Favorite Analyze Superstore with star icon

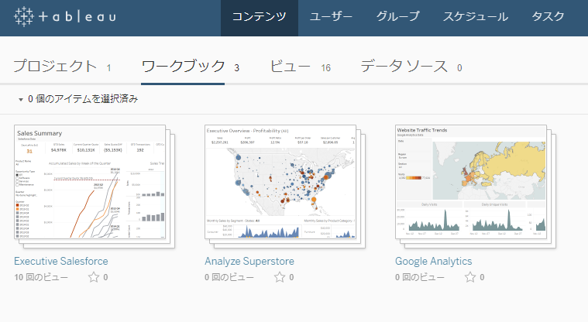coord(280,277)
